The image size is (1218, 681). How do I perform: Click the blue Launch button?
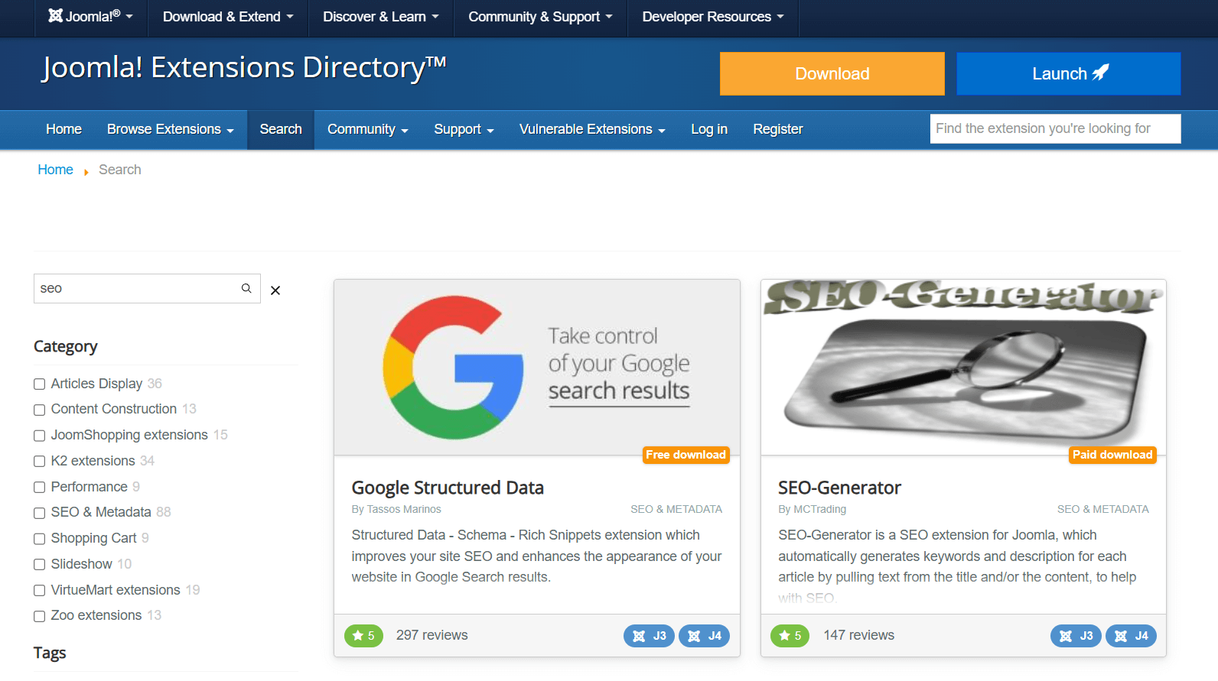(1069, 74)
